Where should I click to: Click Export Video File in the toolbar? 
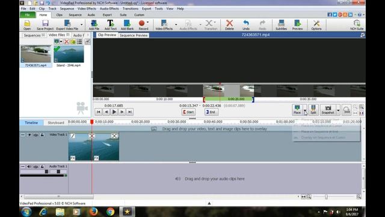(x=67, y=25)
